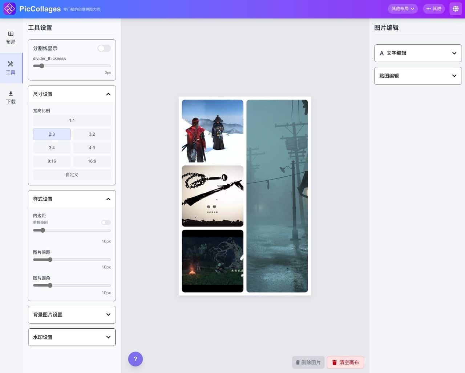Open the help question mark icon
This screenshot has height=373, width=465.
click(136, 359)
